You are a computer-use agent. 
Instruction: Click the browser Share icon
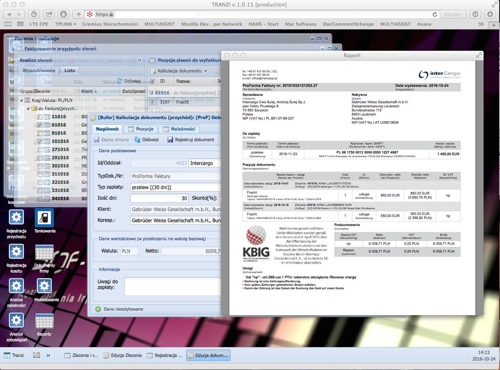click(x=49, y=14)
